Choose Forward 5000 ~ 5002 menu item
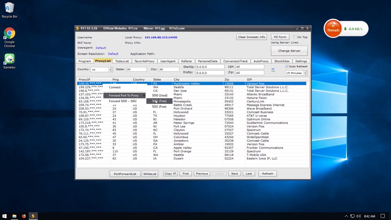 (125, 101)
